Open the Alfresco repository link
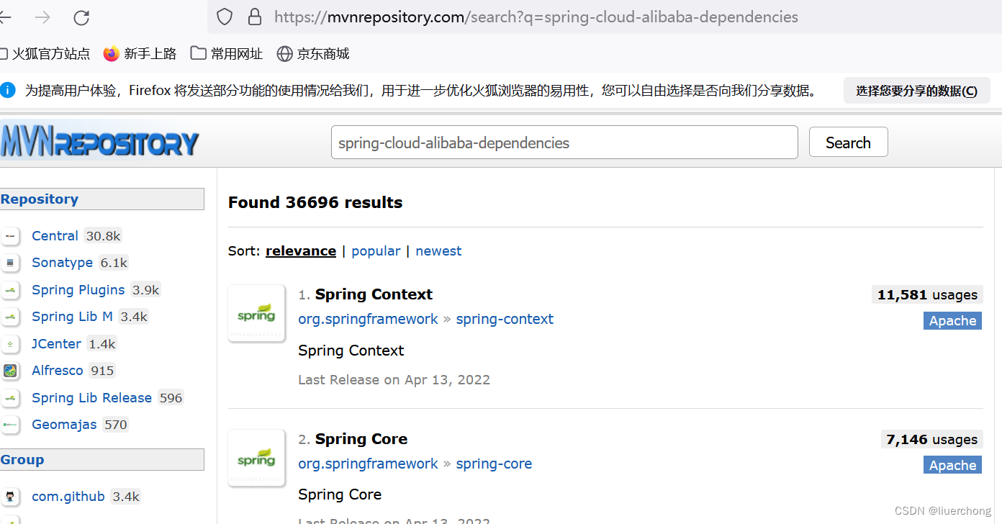 click(58, 371)
